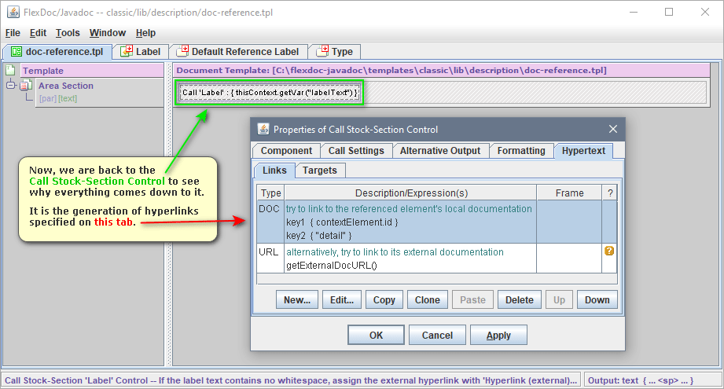
Task: Click the Properties dialog title bar icon
Action: [263, 129]
